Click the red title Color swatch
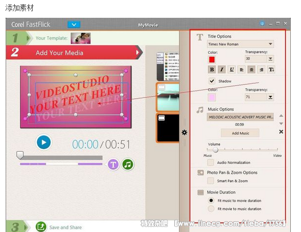301x232 pixels. click(212, 60)
